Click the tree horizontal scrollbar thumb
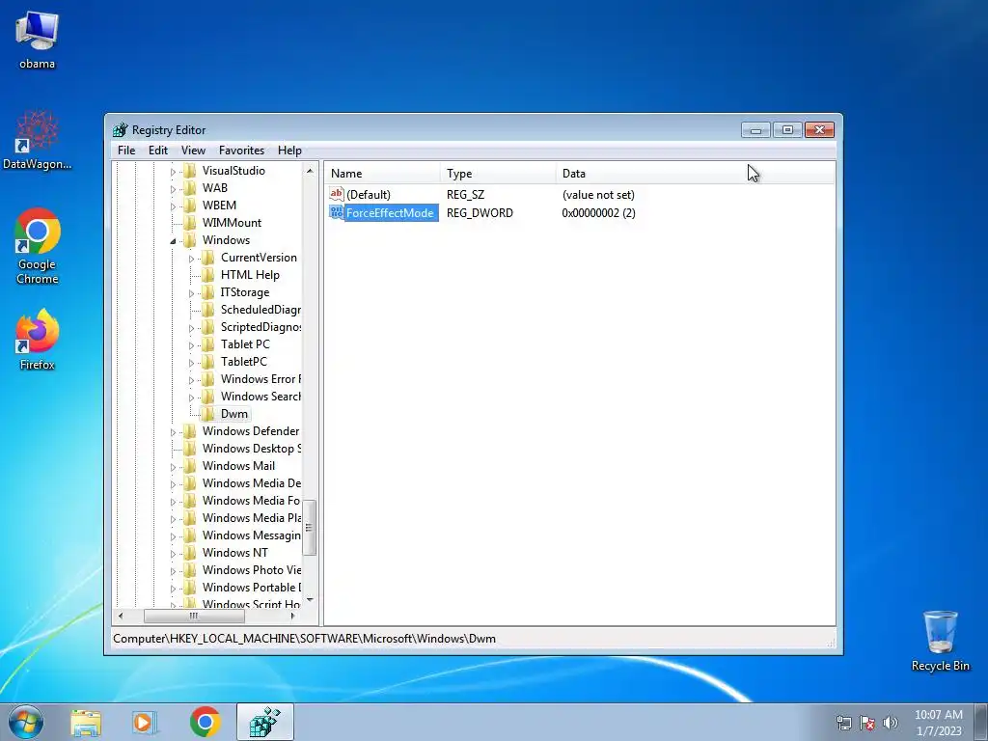The height and width of the screenshot is (741, 988). [194, 616]
